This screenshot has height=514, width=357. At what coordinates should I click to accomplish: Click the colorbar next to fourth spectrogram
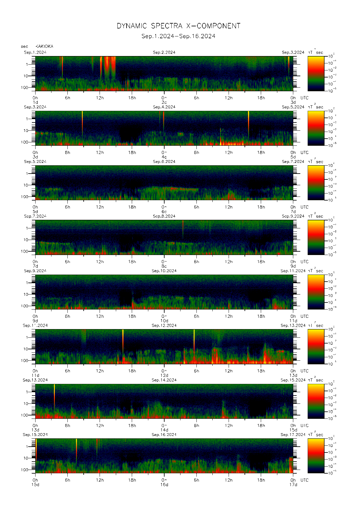click(316, 237)
